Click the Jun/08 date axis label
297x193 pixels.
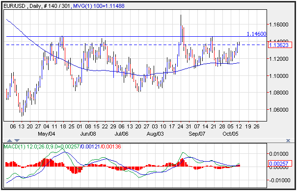88,134
